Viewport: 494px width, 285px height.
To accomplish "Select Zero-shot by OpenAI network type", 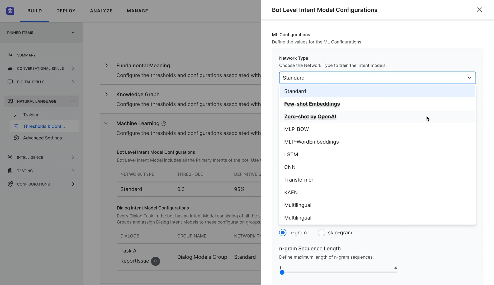I will tap(310, 116).
